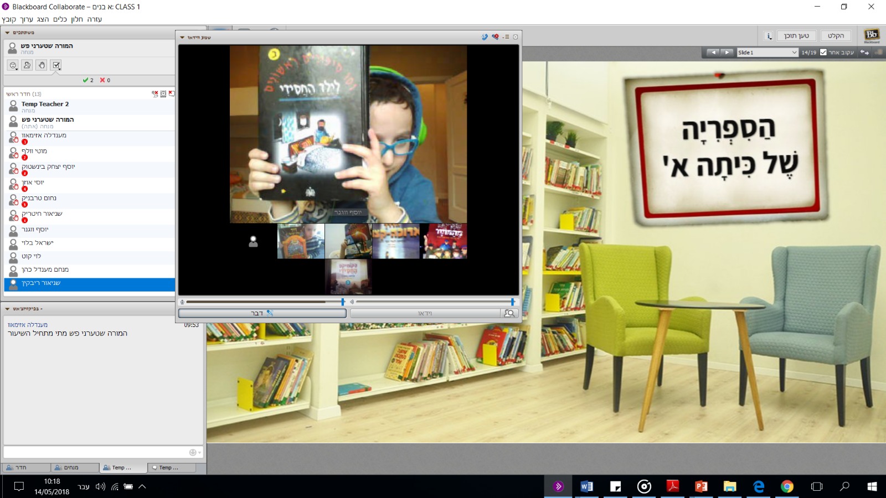
Task: Select participant יוסף יצחק בינשטוק
Action: [x=90, y=170]
